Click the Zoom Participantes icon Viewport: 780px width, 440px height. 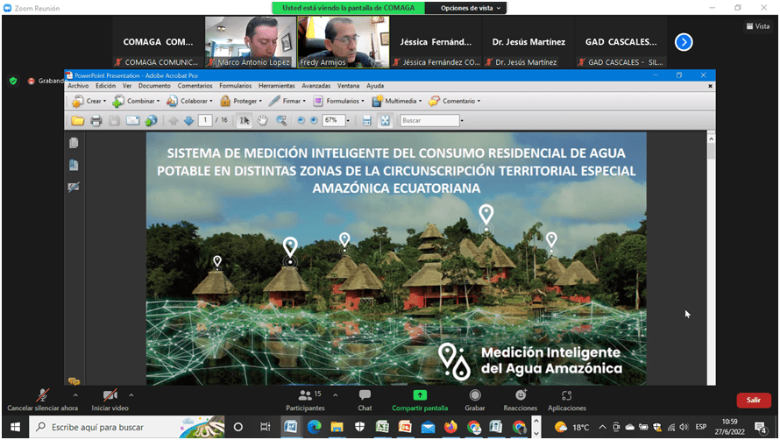[304, 396]
